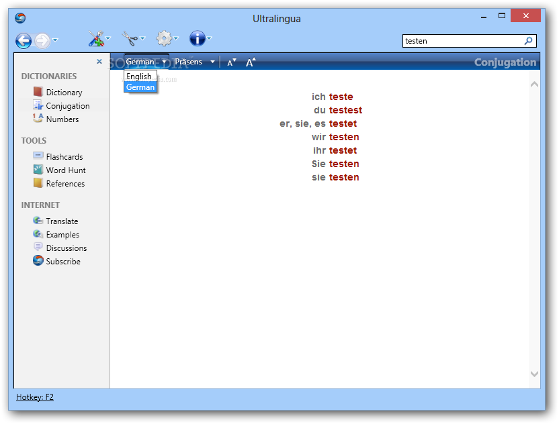This screenshot has width=559, height=424.
Task: Click the conjugated form testest
Action: pos(345,111)
